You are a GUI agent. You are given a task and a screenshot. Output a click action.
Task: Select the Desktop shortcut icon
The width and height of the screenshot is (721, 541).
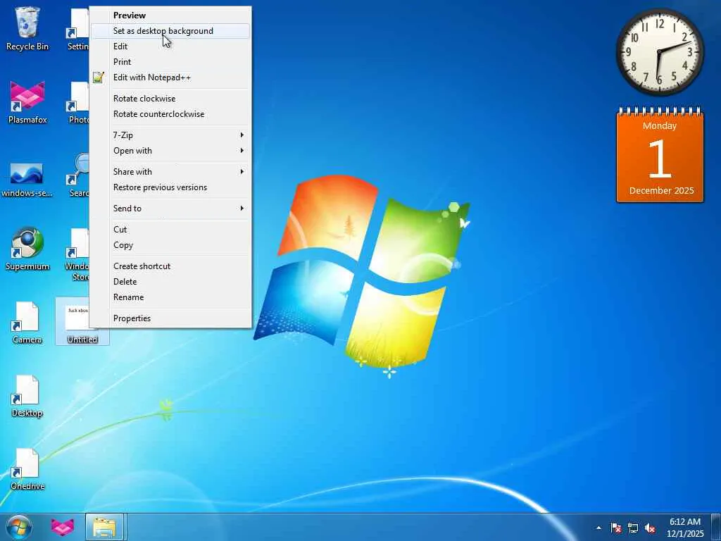[x=27, y=396]
